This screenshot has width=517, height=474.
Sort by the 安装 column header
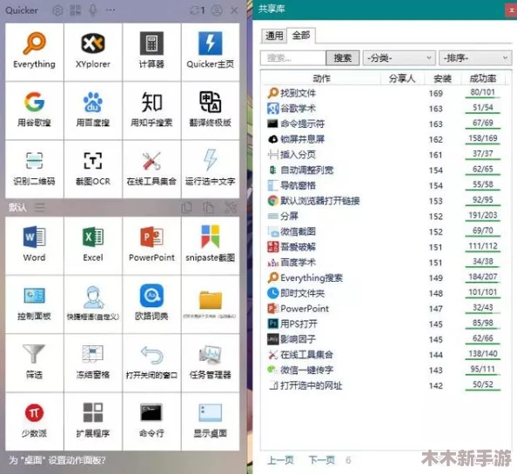click(442, 78)
